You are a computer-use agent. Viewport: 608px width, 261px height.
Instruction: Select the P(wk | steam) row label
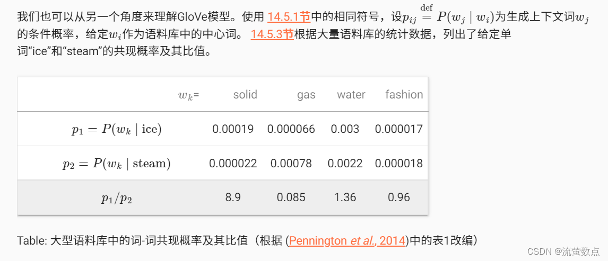click(117, 164)
